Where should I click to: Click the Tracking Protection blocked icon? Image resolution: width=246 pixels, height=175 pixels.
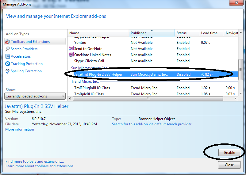[x=8, y=64]
